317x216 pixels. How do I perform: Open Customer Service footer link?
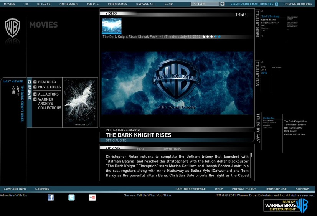pos(191,189)
